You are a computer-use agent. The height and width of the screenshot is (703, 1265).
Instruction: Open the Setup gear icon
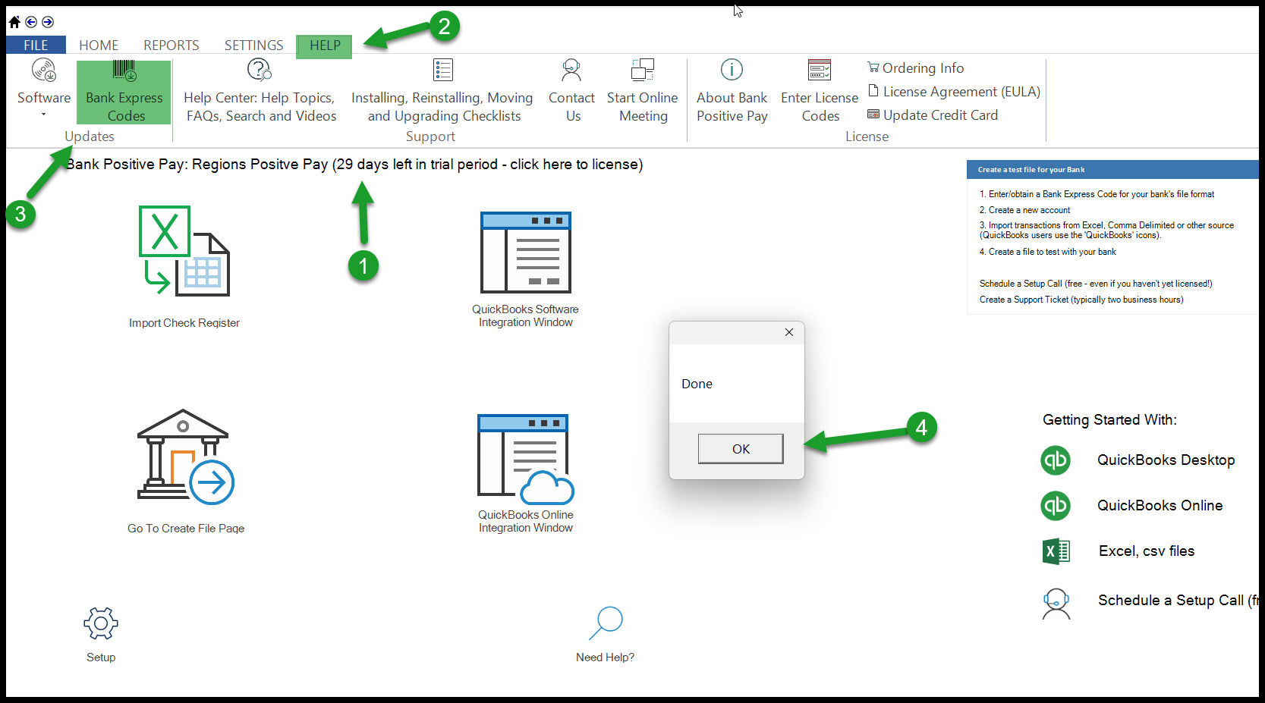[101, 624]
